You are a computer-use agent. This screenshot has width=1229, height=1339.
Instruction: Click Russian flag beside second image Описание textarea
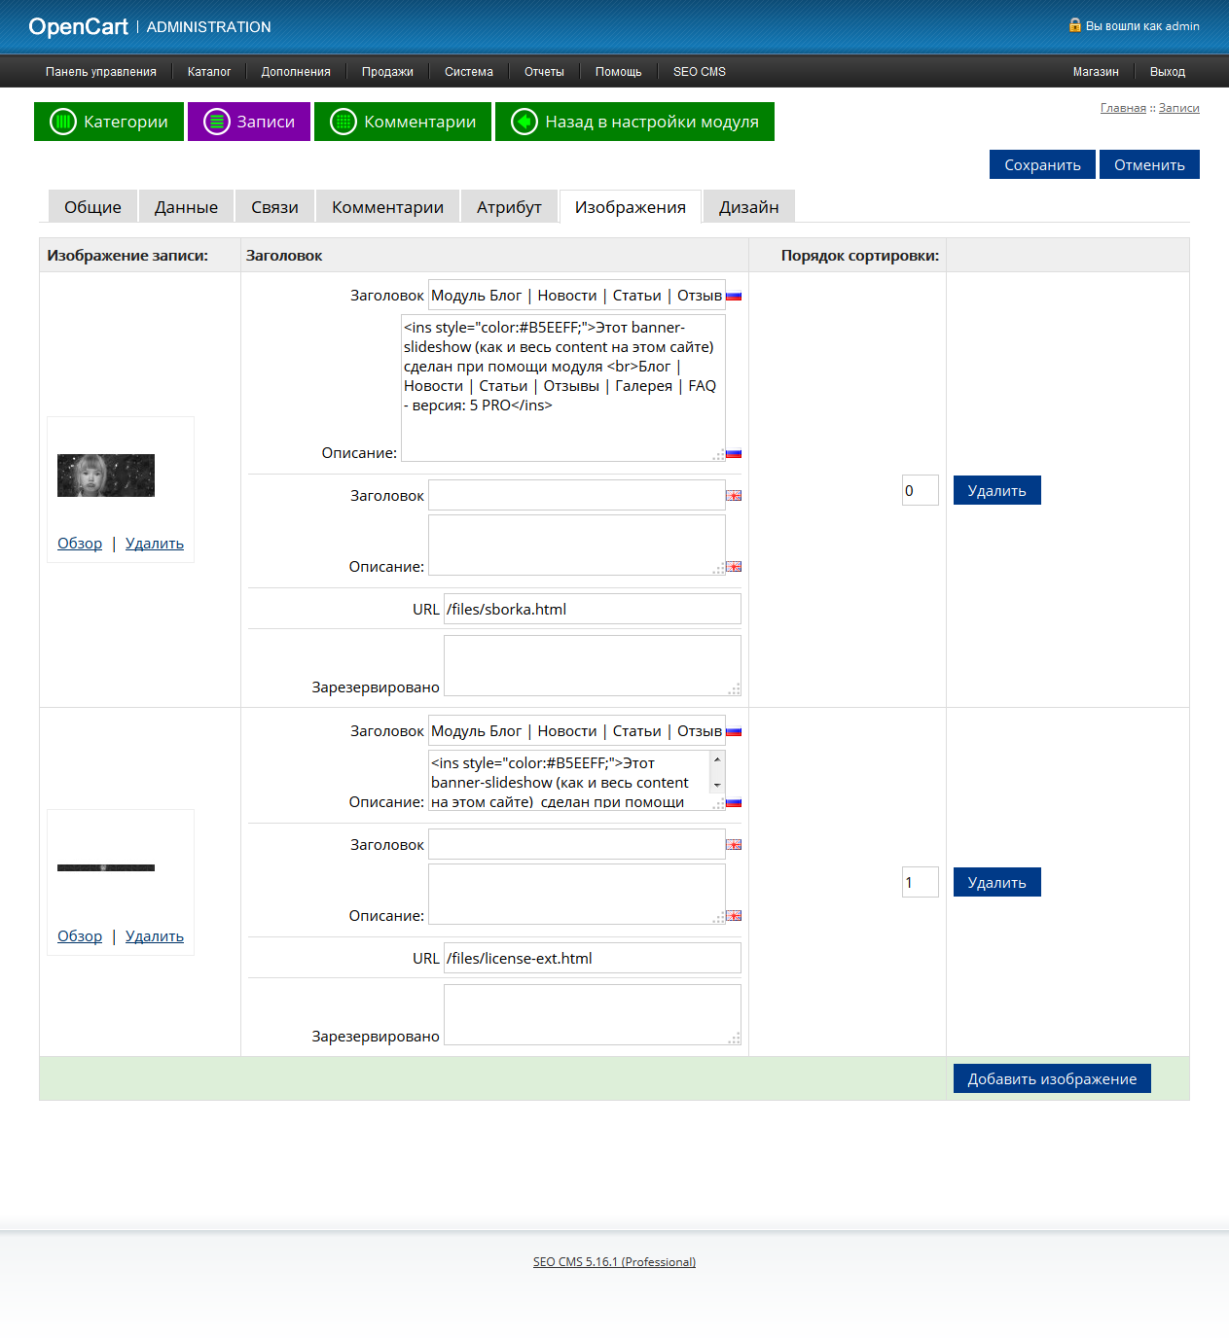coord(734,802)
